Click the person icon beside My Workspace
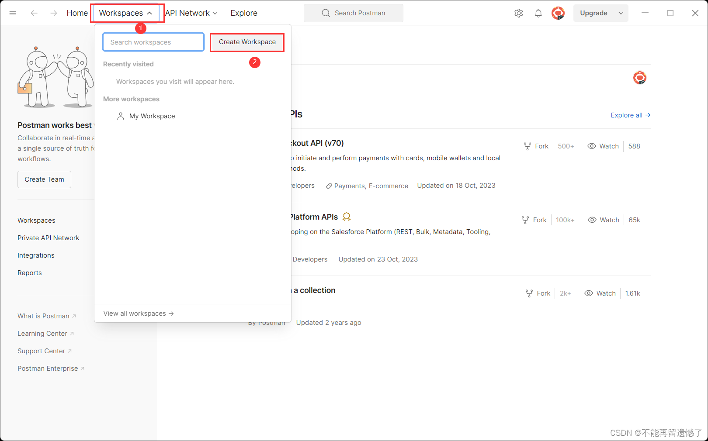708x441 pixels. (x=121, y=116)
